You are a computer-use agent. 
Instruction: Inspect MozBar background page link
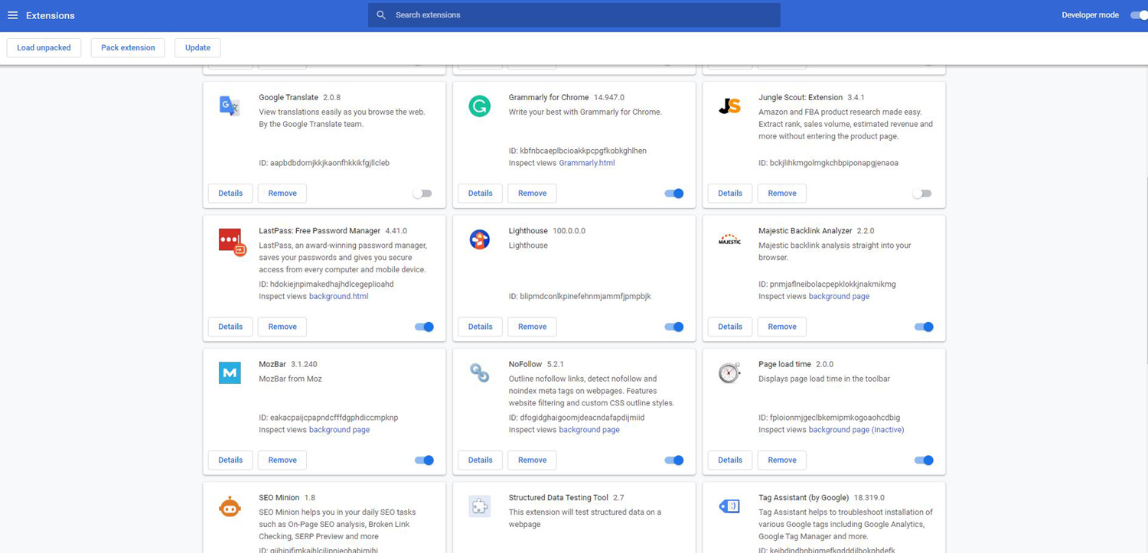tap(339, 430)
